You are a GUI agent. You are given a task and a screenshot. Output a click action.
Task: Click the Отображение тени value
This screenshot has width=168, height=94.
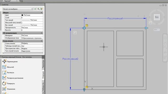(32, 38)
